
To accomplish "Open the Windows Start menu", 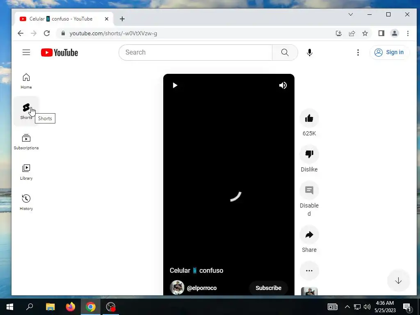I will coord(10,307).
